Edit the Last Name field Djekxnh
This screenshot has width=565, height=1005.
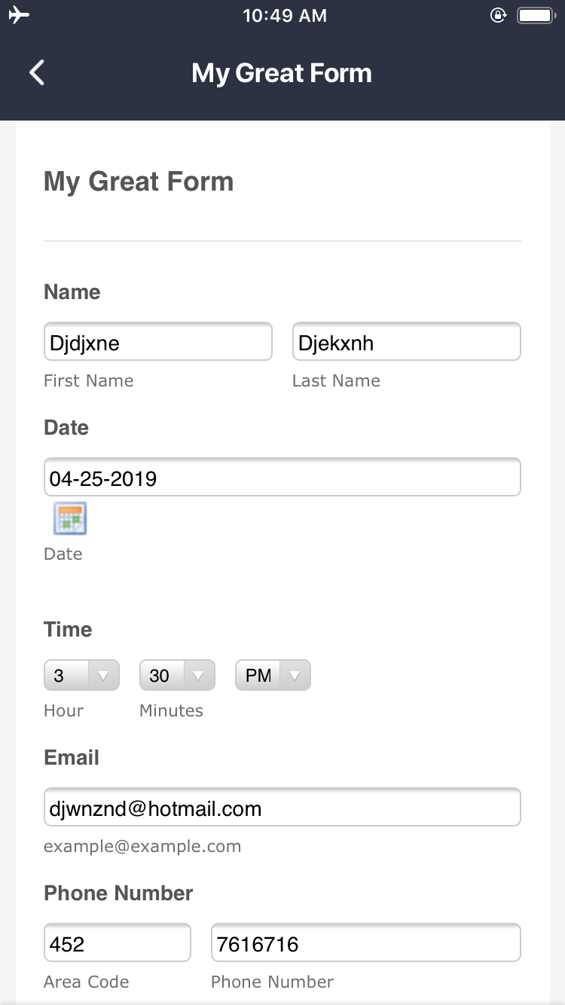click(x=407, y=341)
